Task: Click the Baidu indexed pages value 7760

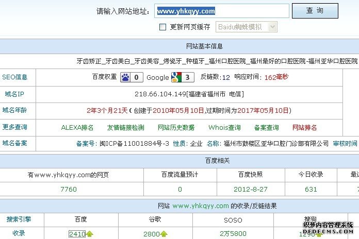Action: pos(69,189)
